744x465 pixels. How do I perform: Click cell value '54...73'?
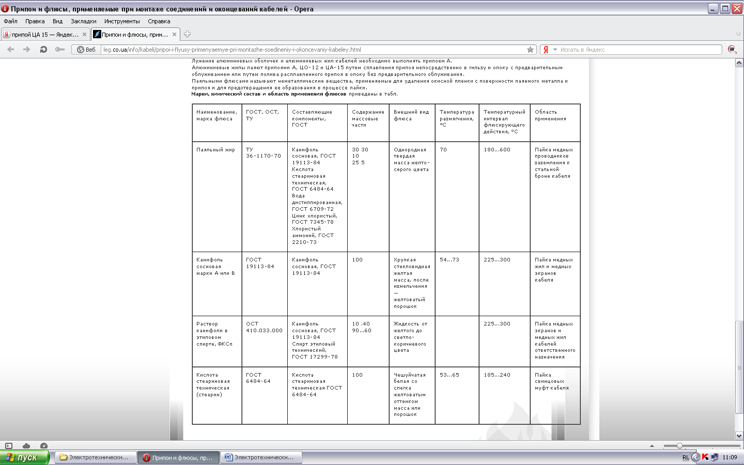pyautogui.click(x=450, y=260)
